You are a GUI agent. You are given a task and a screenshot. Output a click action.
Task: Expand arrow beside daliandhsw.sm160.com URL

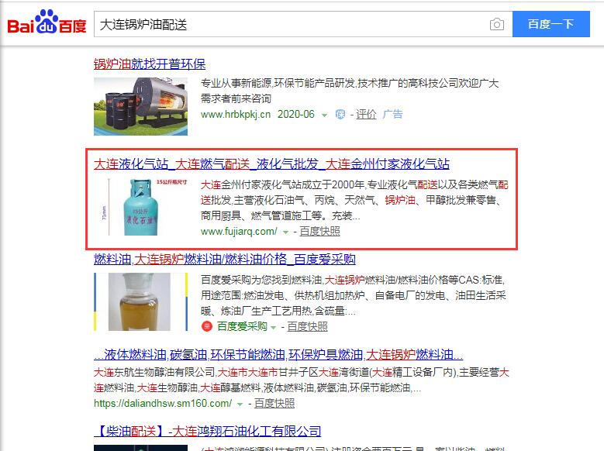240,405
